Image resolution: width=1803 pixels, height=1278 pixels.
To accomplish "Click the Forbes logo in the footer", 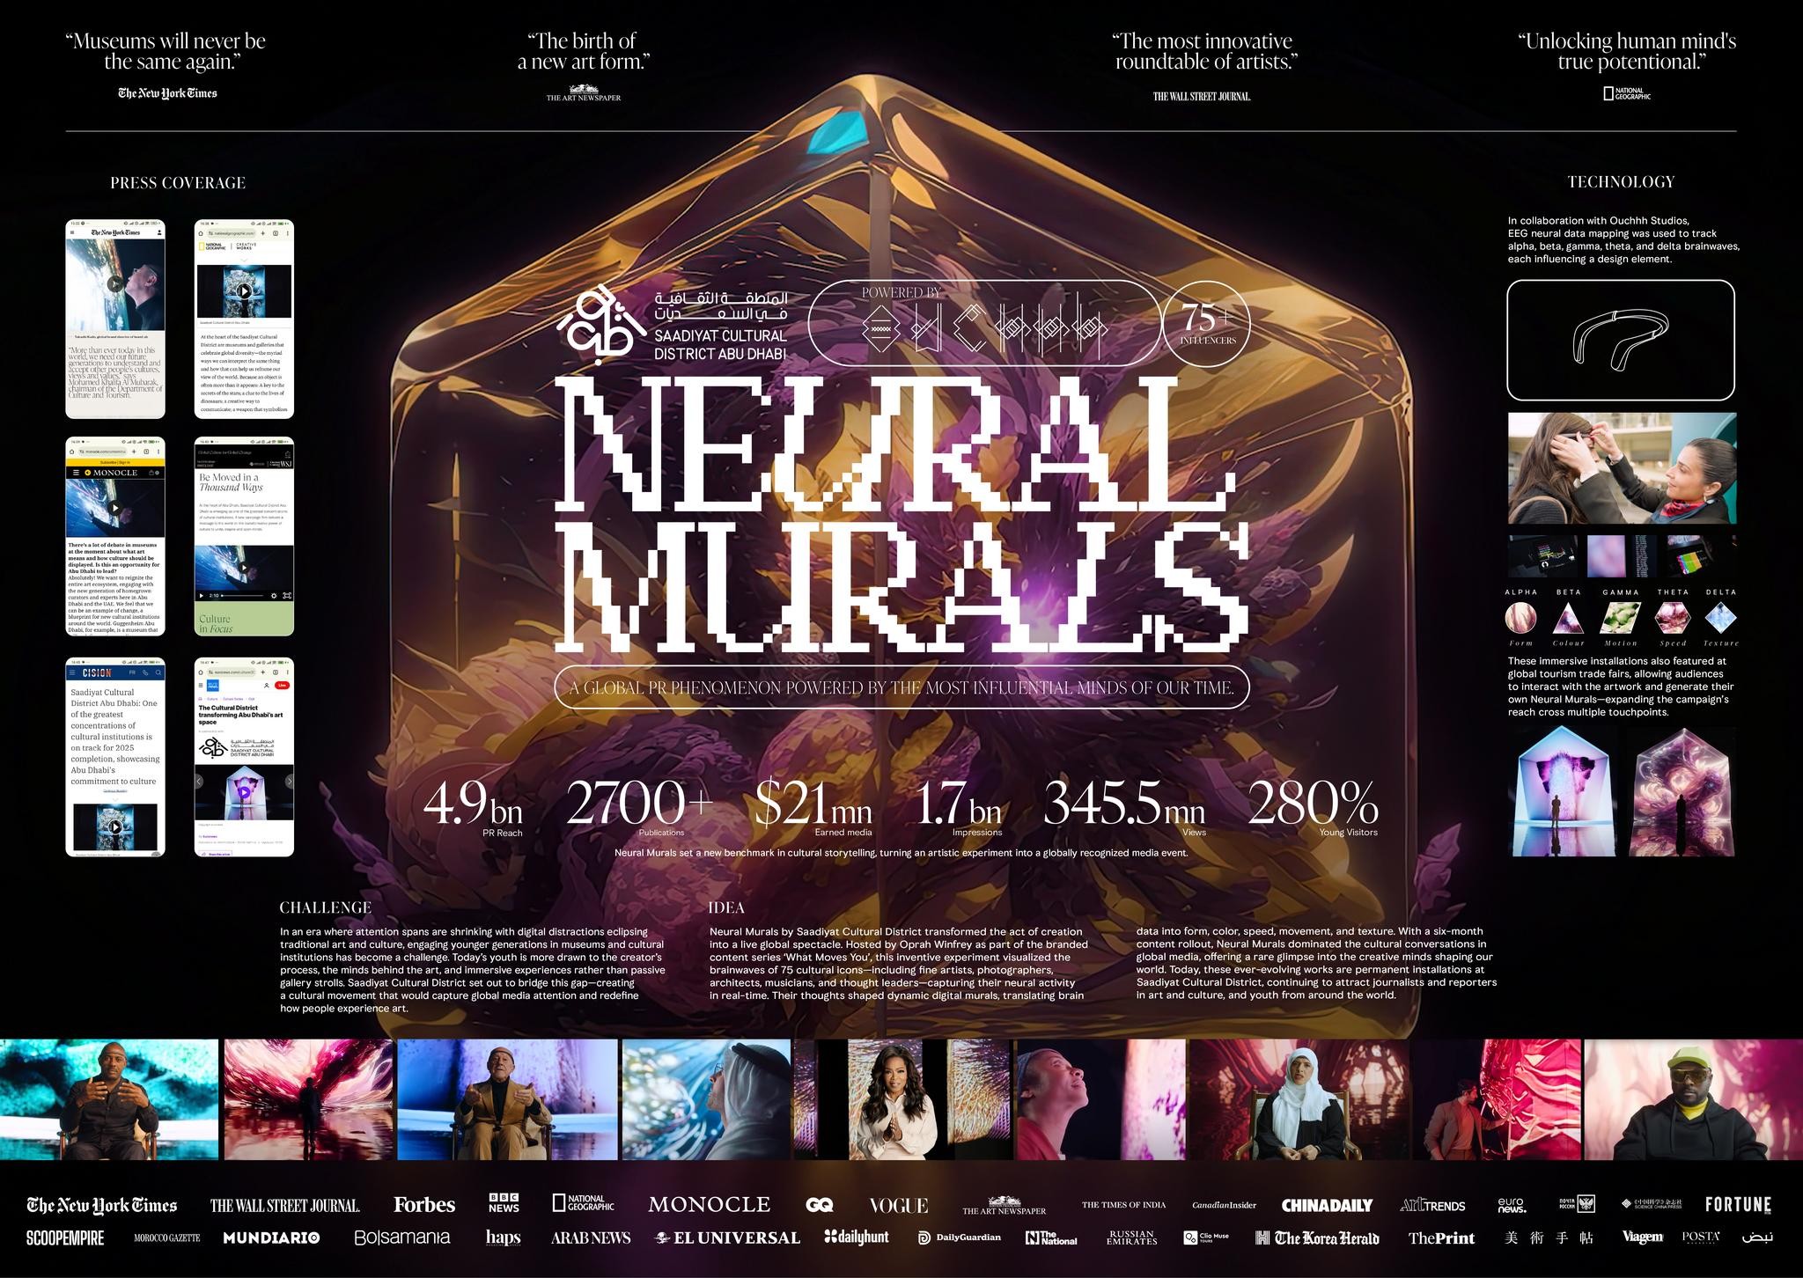I will pos(424,1205).
